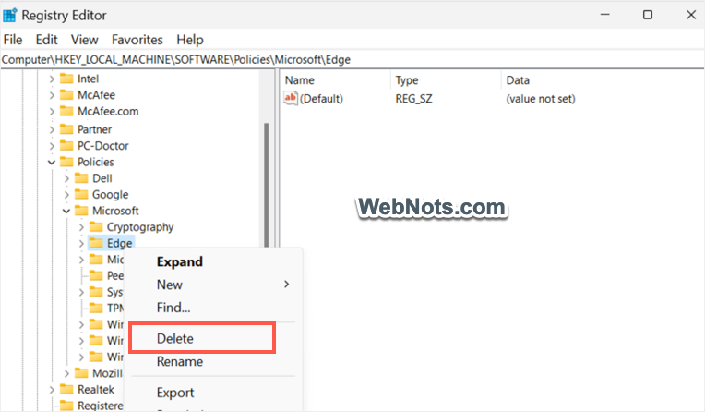Select the McAfee folder icon
The height and width of the screenshot is (412, 705).
coord(66,95)
